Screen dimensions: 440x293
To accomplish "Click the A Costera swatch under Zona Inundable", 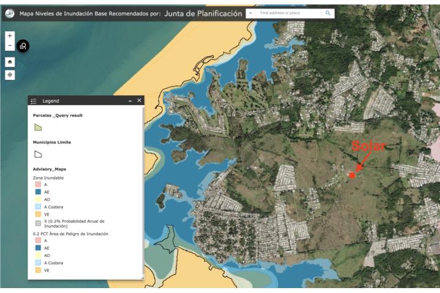I will click(38, 207).
